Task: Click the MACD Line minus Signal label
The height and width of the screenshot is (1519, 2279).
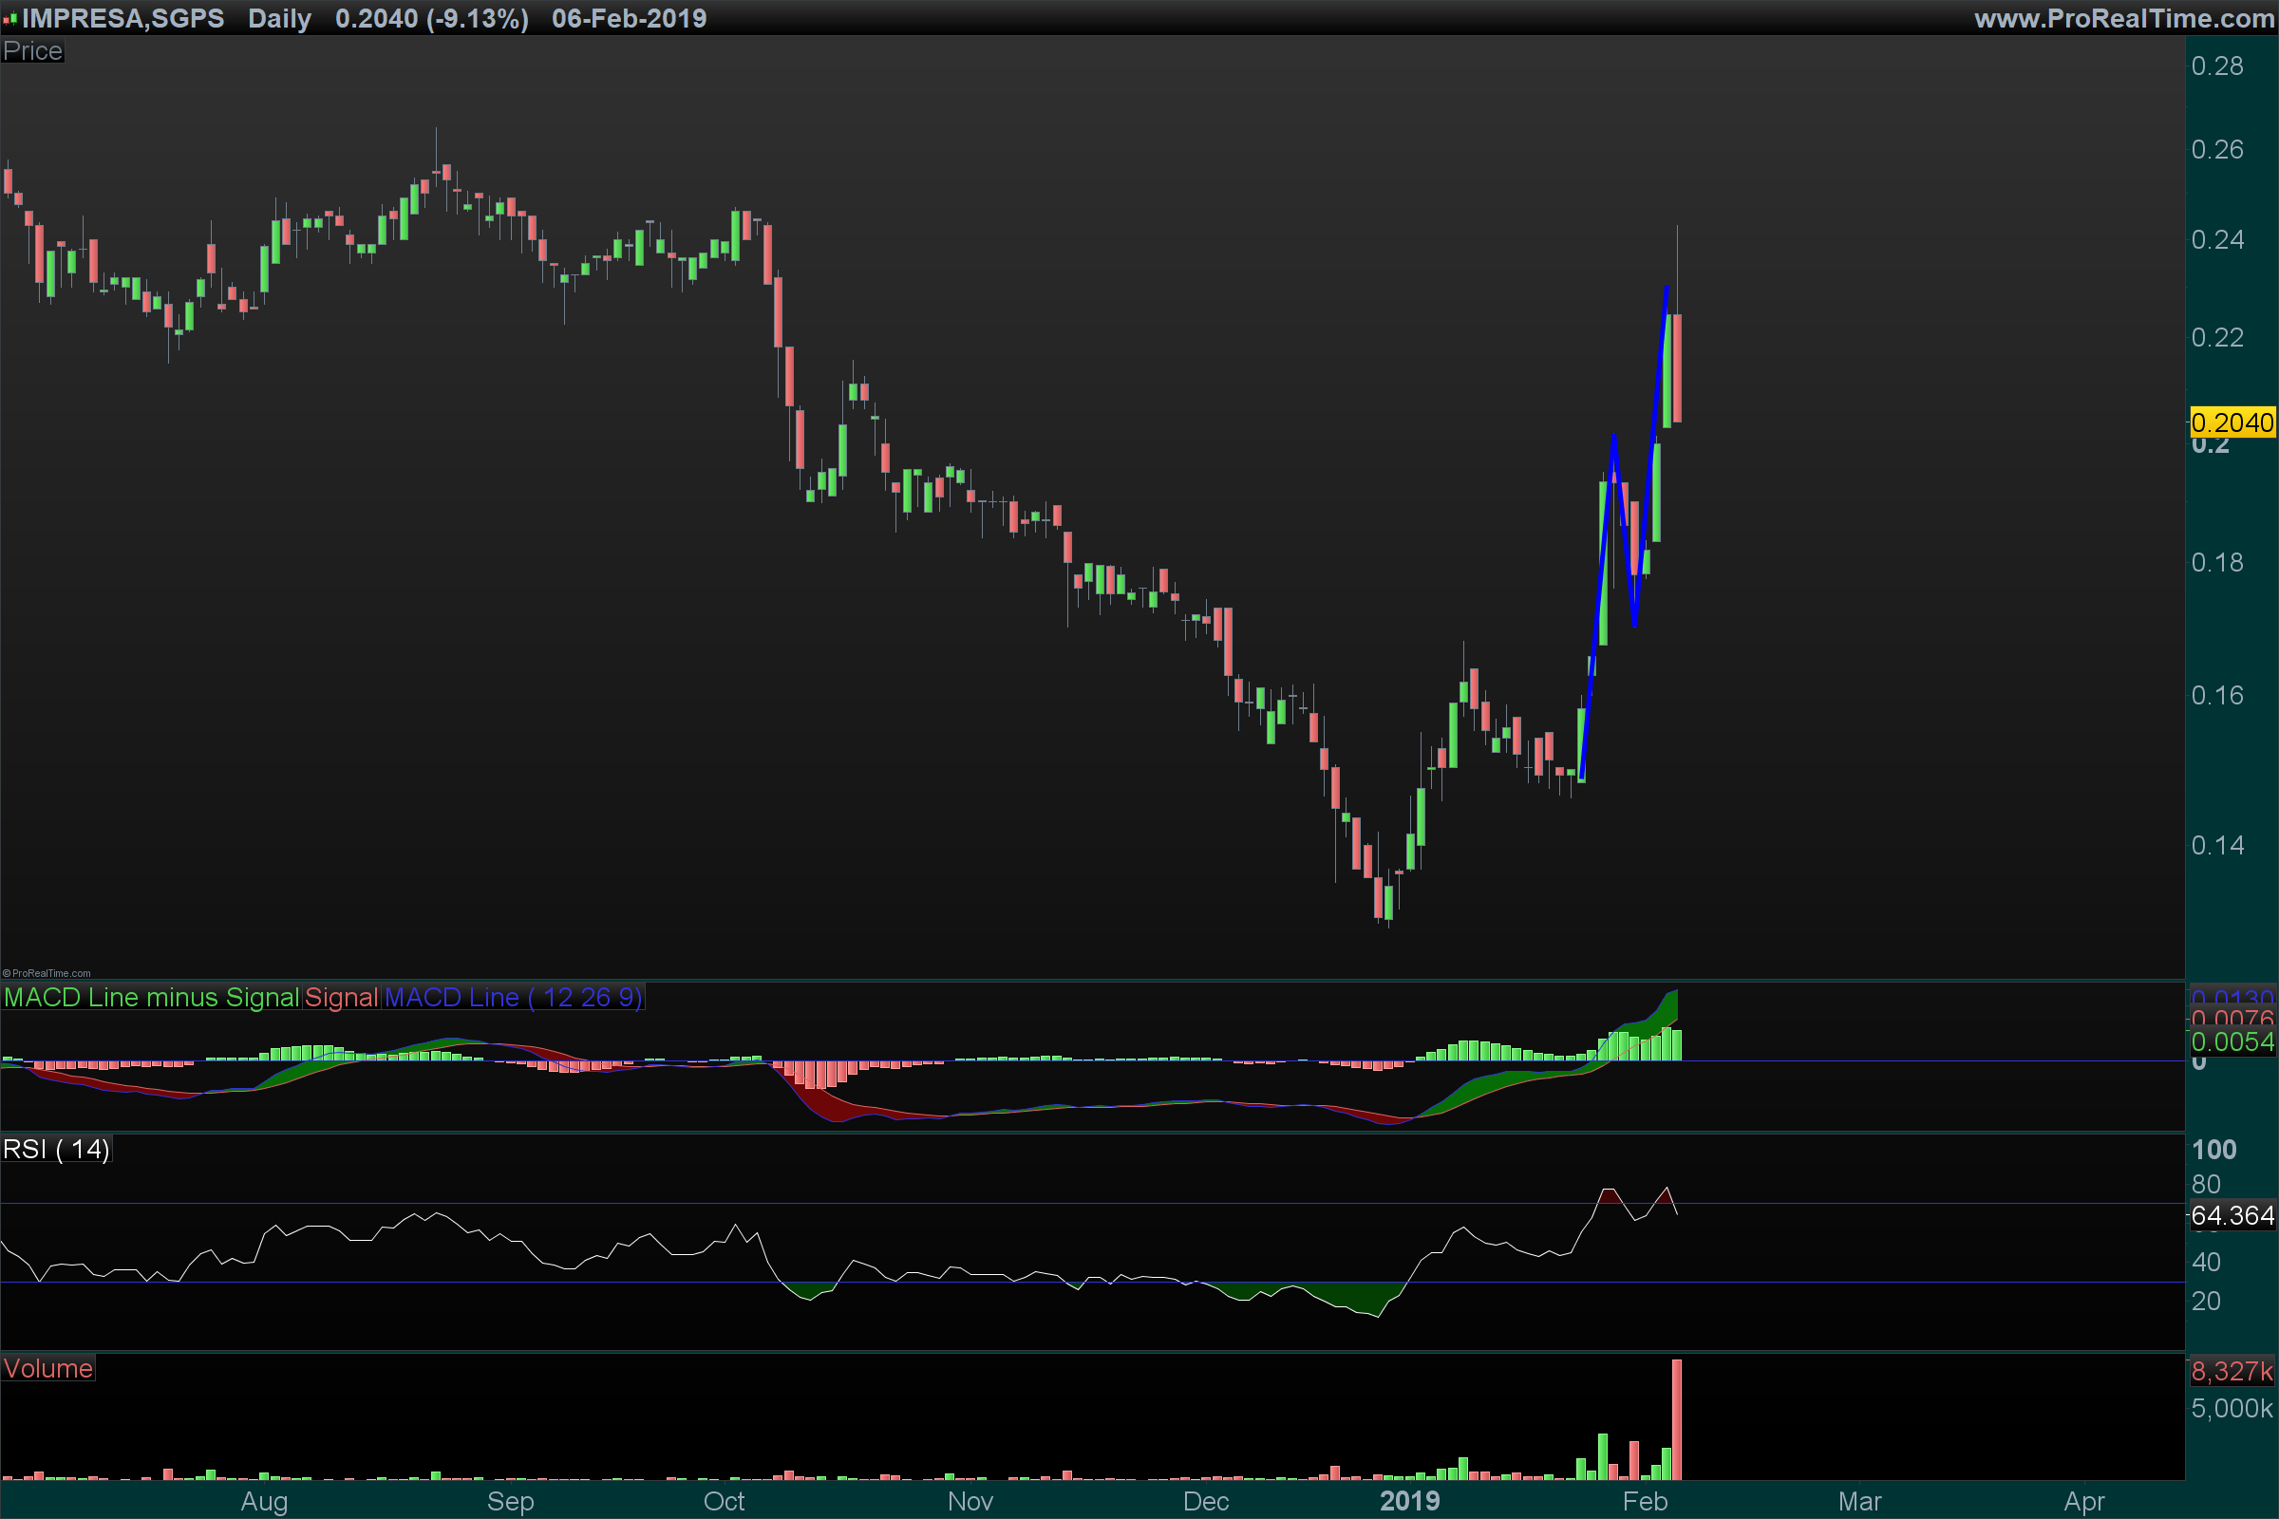Action: [x=151, y=998]
